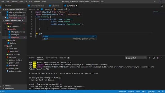Screen dimensions: 165x93
Task: Click the app breadcrumb segment
Action: pyautogui.click(x=30, y=9)
